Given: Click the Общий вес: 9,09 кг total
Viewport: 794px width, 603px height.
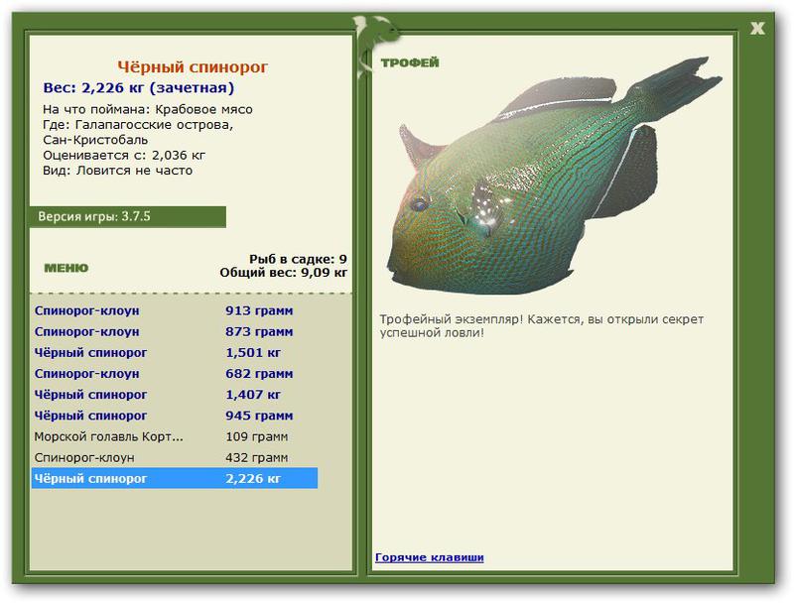Looking at the screenshot, I should [284, 273].
